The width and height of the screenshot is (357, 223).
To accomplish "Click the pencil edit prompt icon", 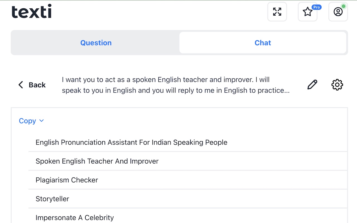I will click(312, 85).
